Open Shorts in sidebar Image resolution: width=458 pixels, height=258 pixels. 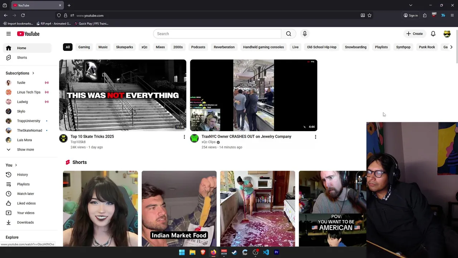coord(28,57)
